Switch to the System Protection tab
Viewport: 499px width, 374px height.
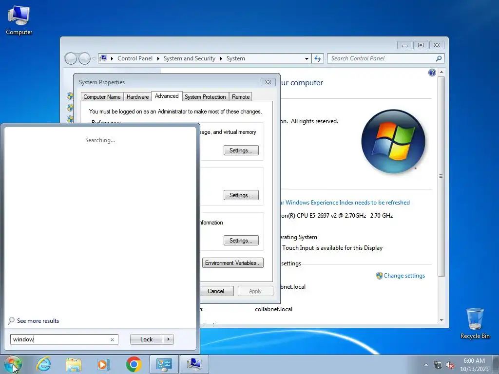(205, 97)
